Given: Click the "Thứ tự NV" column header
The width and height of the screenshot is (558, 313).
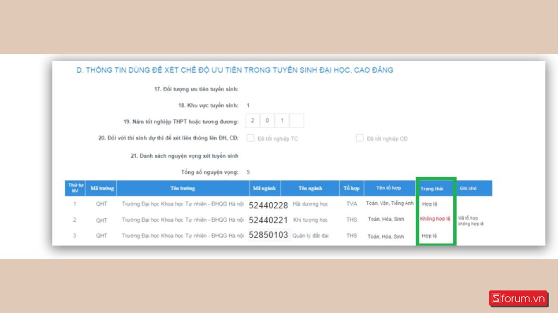Looking at the screenshot, I should coord(74,188).
